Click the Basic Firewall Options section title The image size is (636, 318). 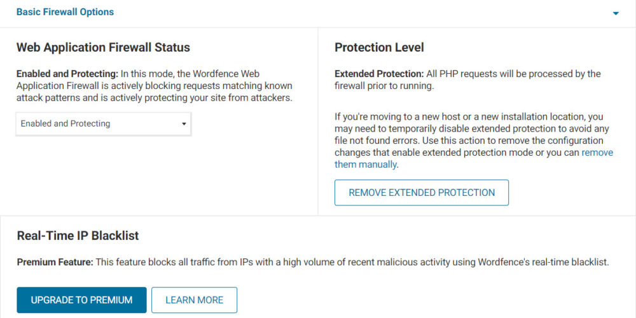pos(65,12)
